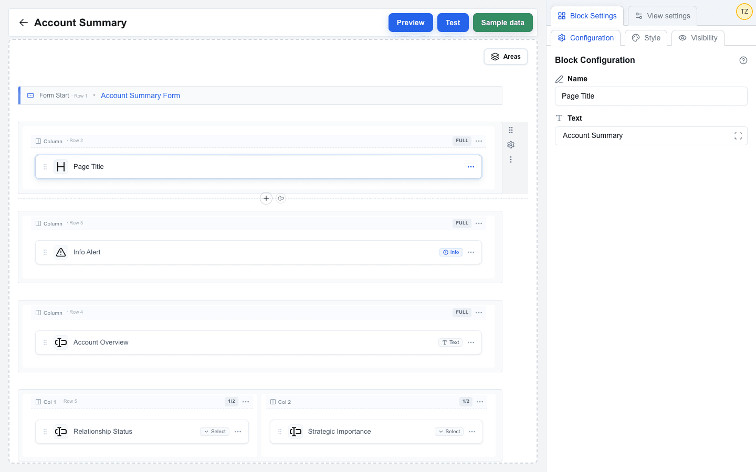This screenshot has width=756, height=472.
Task: Click the Info badge on Info Alert
Action: (x=451, y=252)
